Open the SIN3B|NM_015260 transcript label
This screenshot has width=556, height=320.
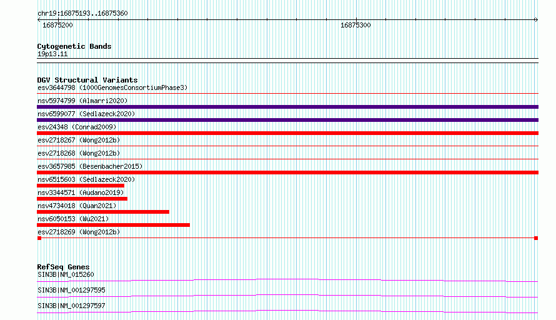click(66, 274)
